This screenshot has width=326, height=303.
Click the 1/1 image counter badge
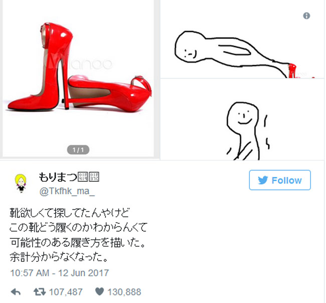pos(78,150)
